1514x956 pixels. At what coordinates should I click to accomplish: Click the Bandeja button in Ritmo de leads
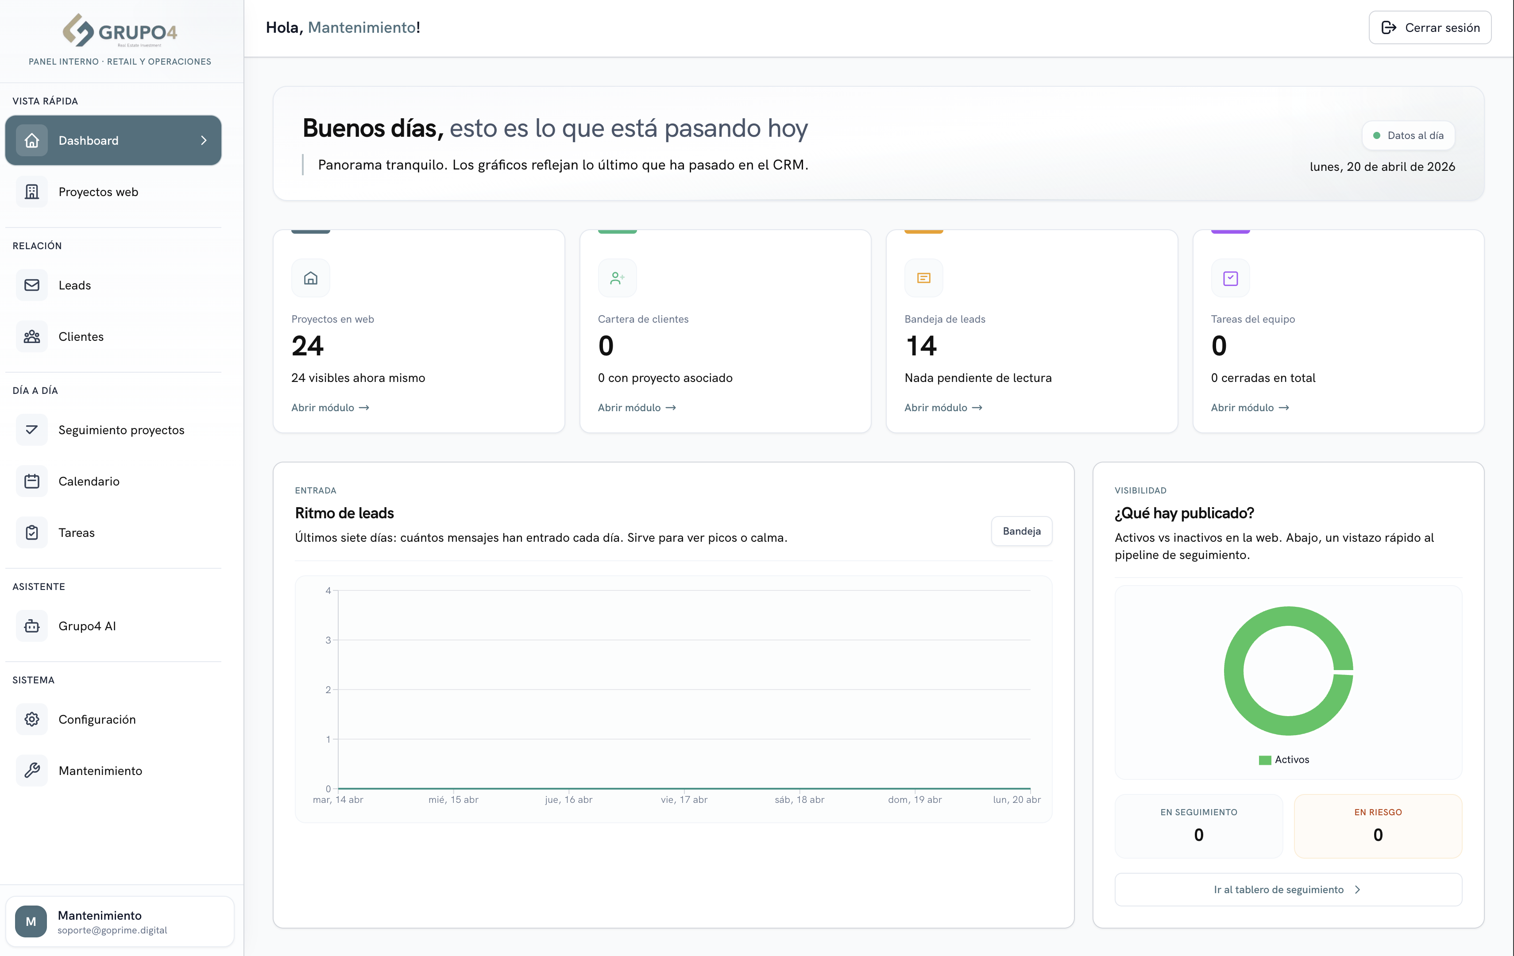click(x=1021, y=531)
